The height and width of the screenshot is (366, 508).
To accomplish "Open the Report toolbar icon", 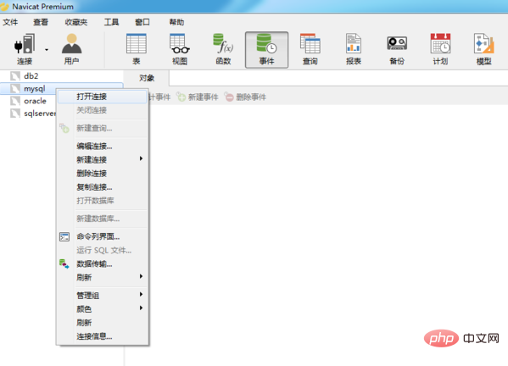I will point(354,44).
